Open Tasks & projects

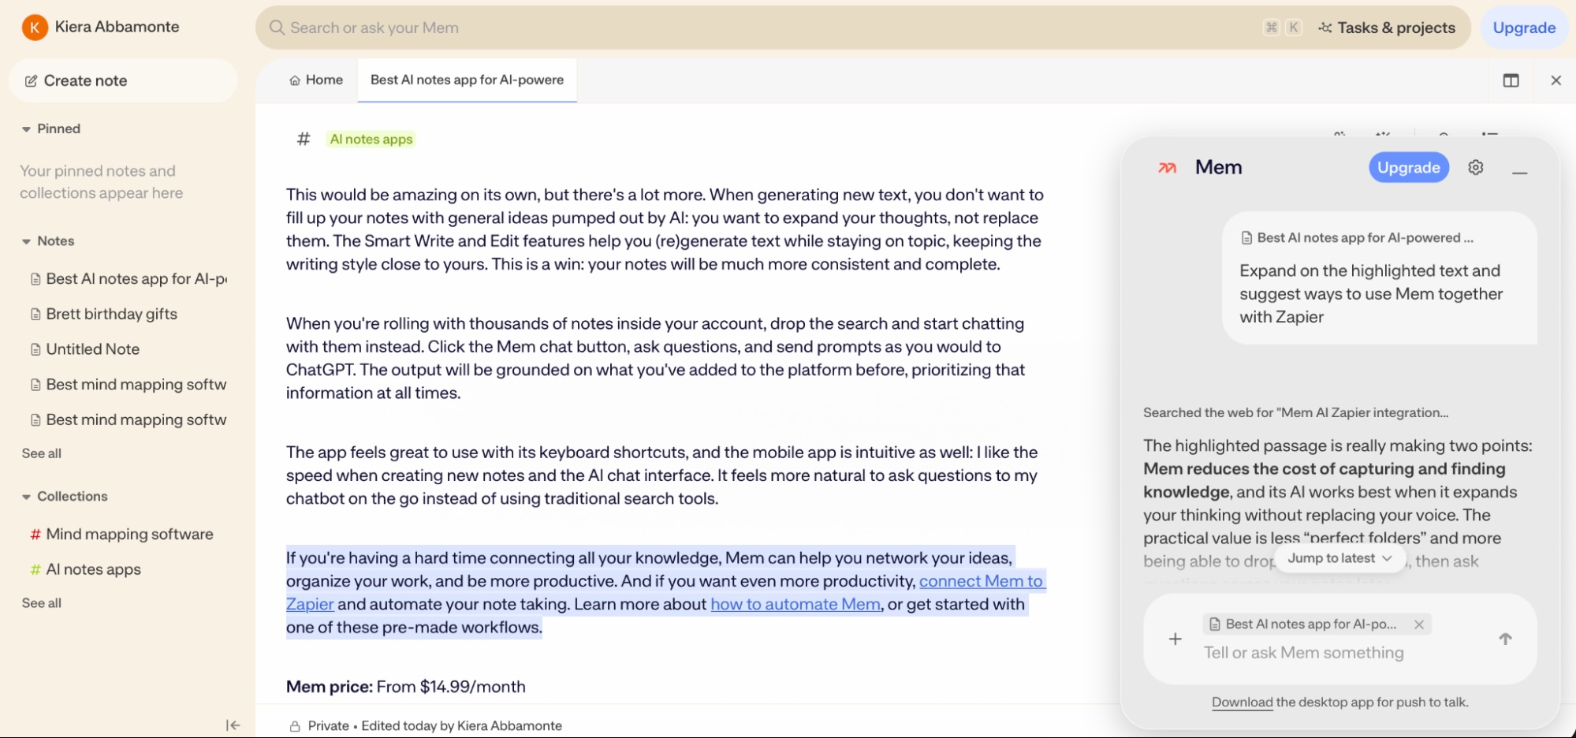(x=1387, y=28)
